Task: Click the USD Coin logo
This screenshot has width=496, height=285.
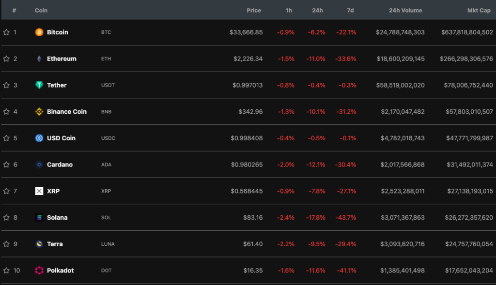Action: click(39, 138)
